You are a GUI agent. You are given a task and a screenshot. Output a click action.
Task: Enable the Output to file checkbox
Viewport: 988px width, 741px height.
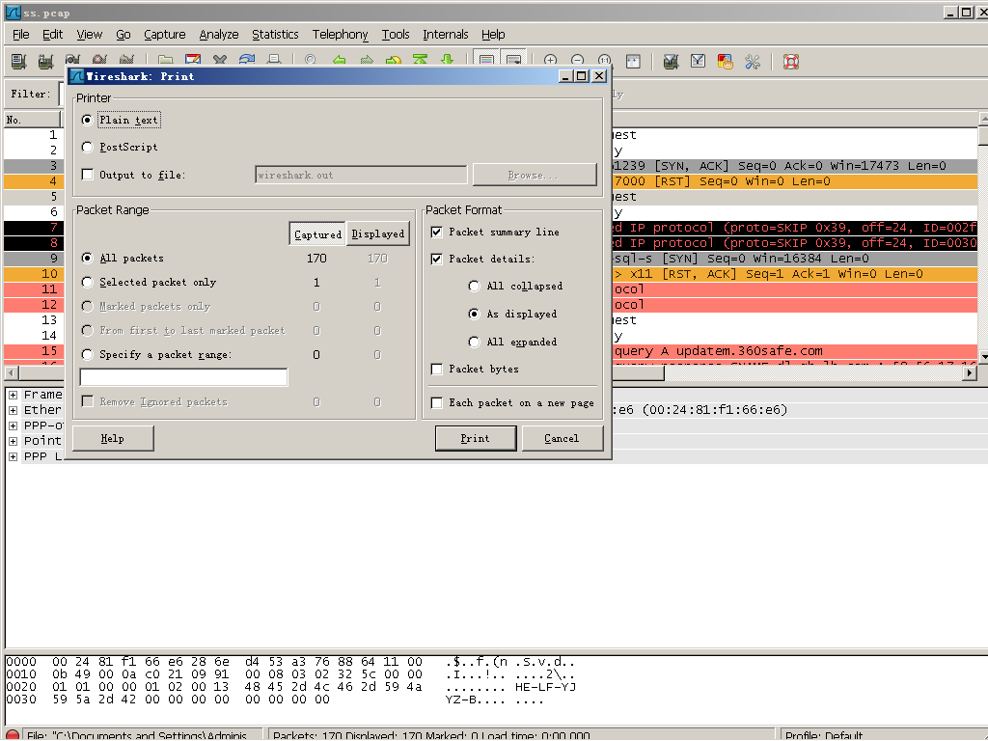[x=88, y=175]
